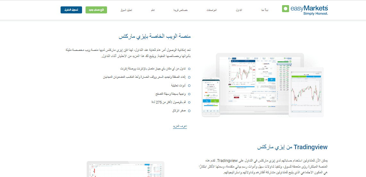Click heading منصة الويب الخاصة بإيزي ماركتس
366x177 pixels.
[155, 37]
